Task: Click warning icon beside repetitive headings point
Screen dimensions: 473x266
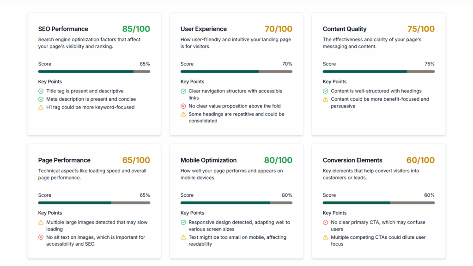Action: (183, 114)
